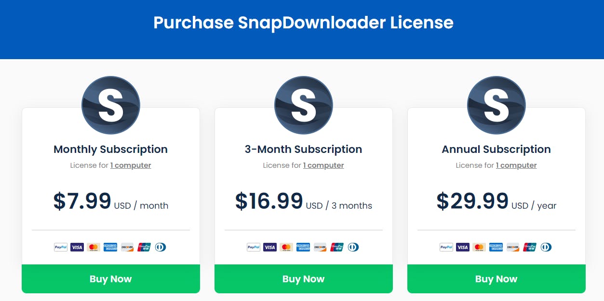Click the SnapDownloader logo above Monthly Subscription
This screenshot has width=604, height=301.
click(x=110, y=105)
